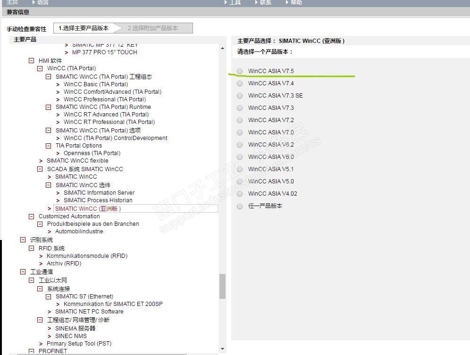
Task: Collapse Produktbeispiele aus den Branchen node
Action: pyautogui.click(x=40, y=224)
